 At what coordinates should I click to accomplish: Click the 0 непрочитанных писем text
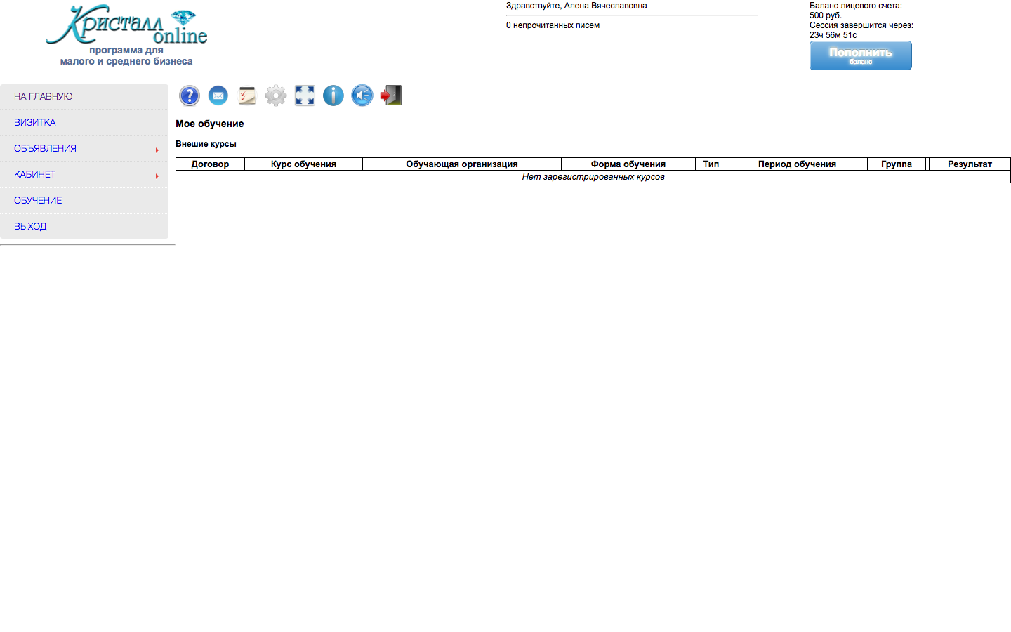point(553,25)
